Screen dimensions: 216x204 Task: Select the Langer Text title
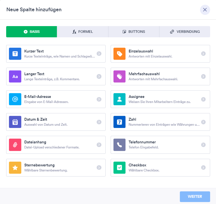pos(34,74)
